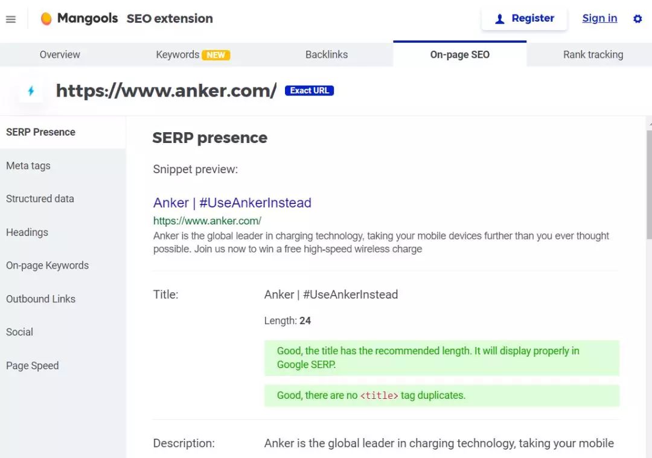This screenshot has height=458, width=652.
Task: Open the hamburger menu icon
Action: pyautogui.click(x=11, y=19)
